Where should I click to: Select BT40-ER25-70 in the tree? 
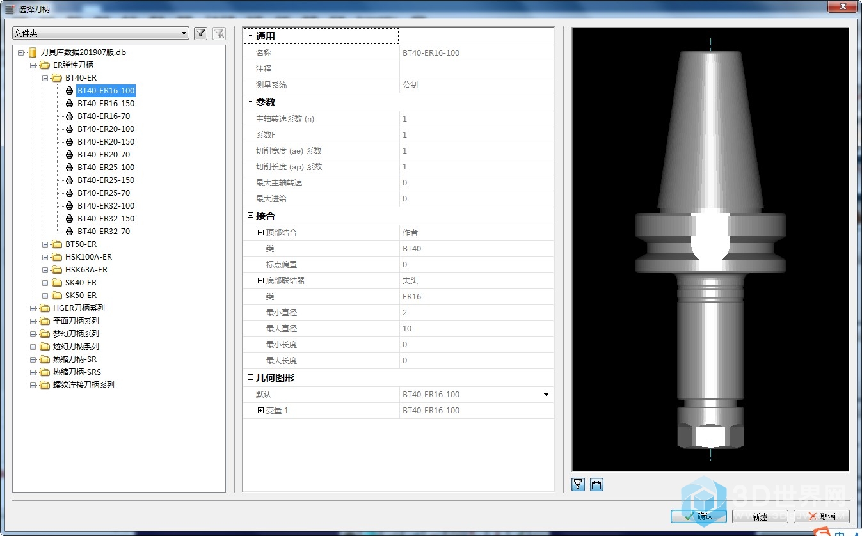104,193
